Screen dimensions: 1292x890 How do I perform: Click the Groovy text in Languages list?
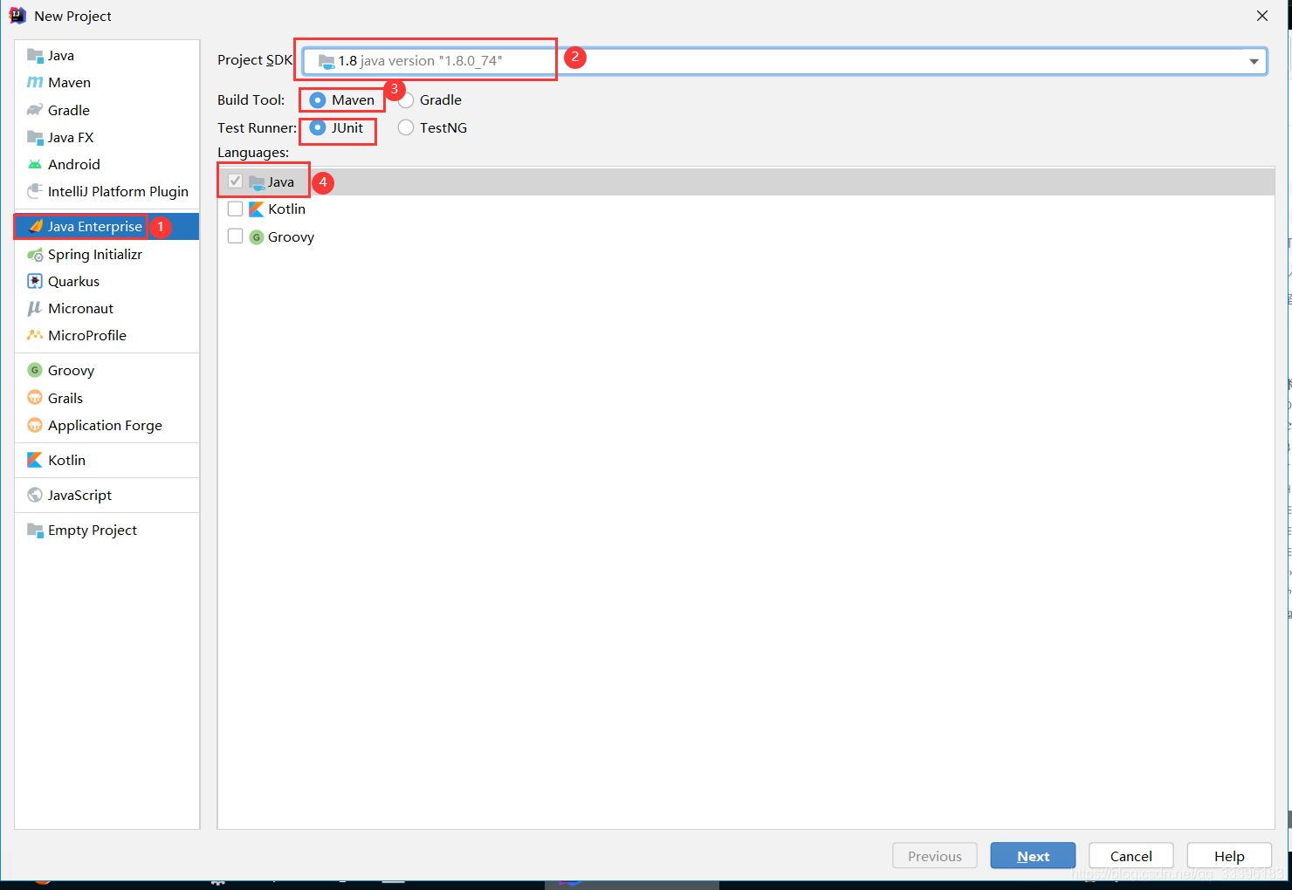(292, 237)
